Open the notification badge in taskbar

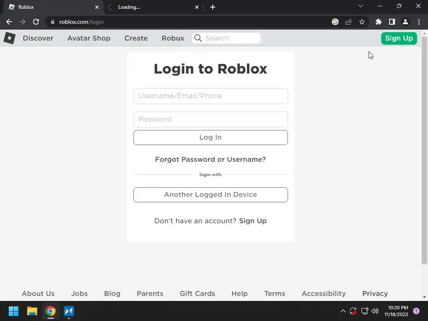tap(416, 311)
